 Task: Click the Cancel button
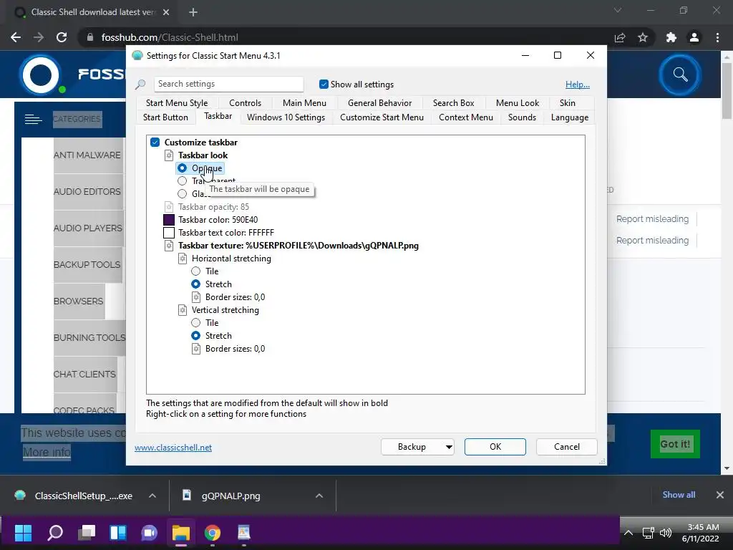[567, 447]
